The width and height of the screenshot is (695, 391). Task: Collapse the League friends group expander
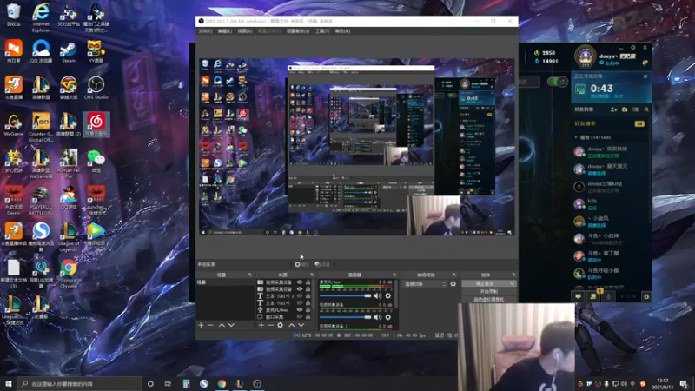[x=576, y=137]
